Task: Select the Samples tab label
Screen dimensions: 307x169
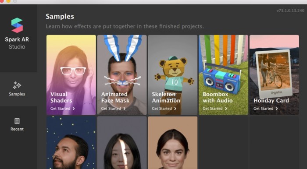Action: click(x=17, y=94)
